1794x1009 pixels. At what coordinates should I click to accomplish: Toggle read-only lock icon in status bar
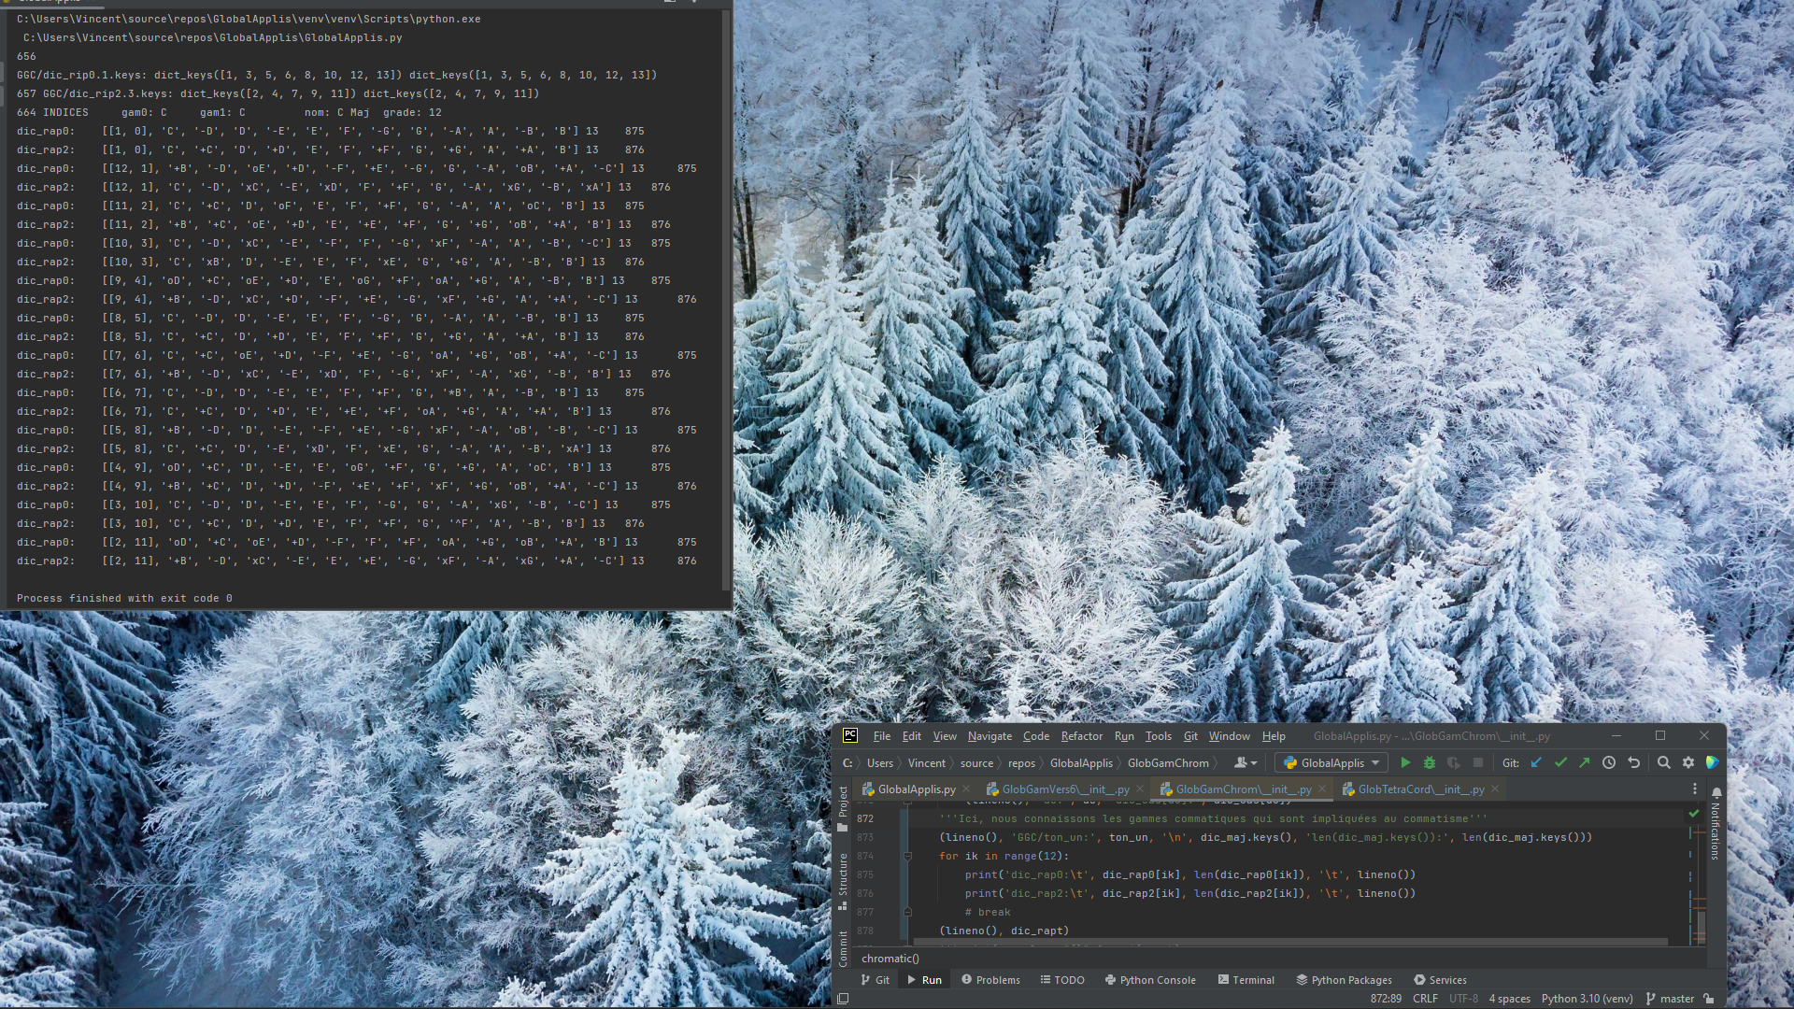1709,999
